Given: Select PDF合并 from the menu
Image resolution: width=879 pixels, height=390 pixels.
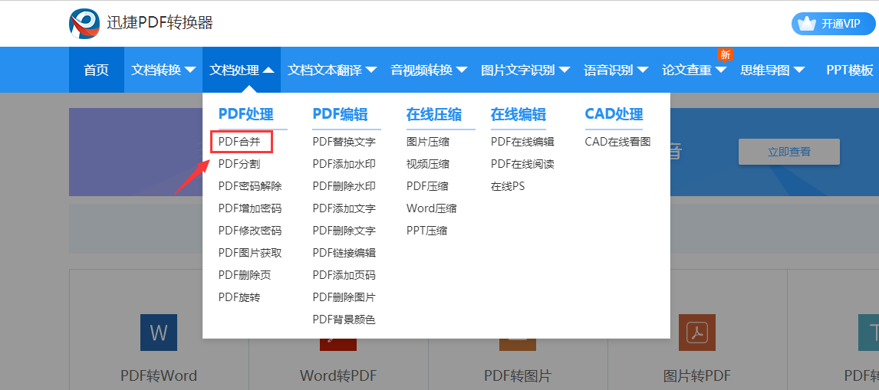Looking at the screenshot, I should (239, 142).
